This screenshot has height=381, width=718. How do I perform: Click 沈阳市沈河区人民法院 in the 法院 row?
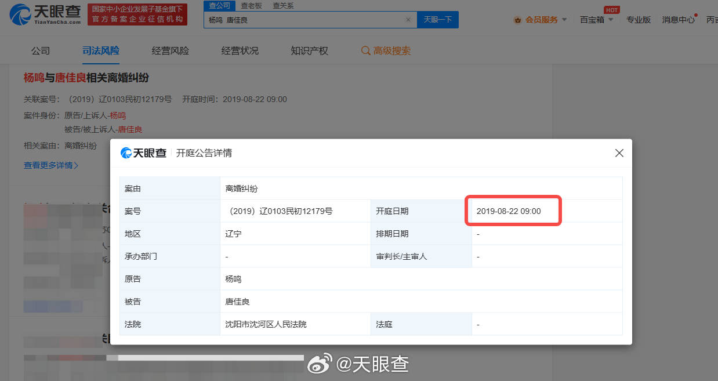[266, 324]
